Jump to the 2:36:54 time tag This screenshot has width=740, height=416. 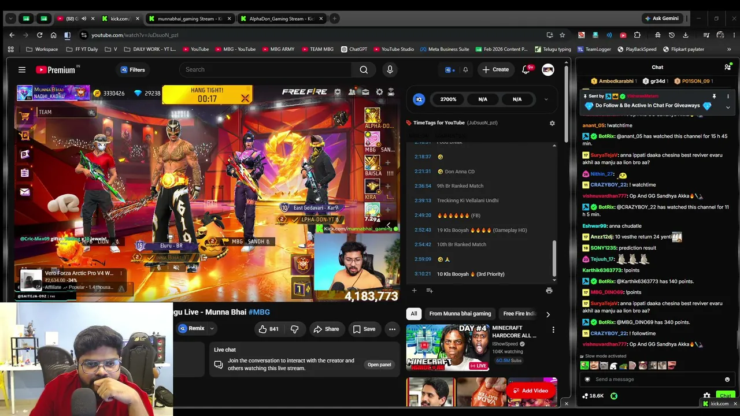pos(423,186)
